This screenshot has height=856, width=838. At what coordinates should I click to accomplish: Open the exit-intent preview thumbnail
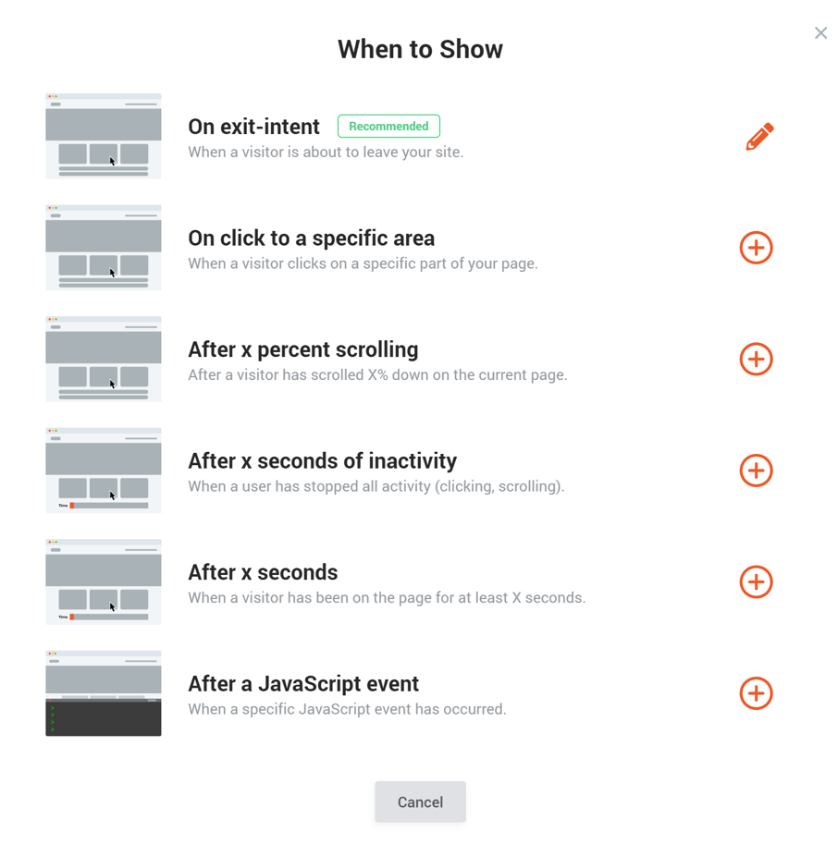click(103, 136)
